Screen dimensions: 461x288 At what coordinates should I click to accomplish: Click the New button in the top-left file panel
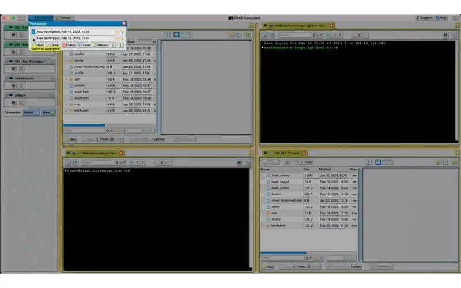(71, 139)
